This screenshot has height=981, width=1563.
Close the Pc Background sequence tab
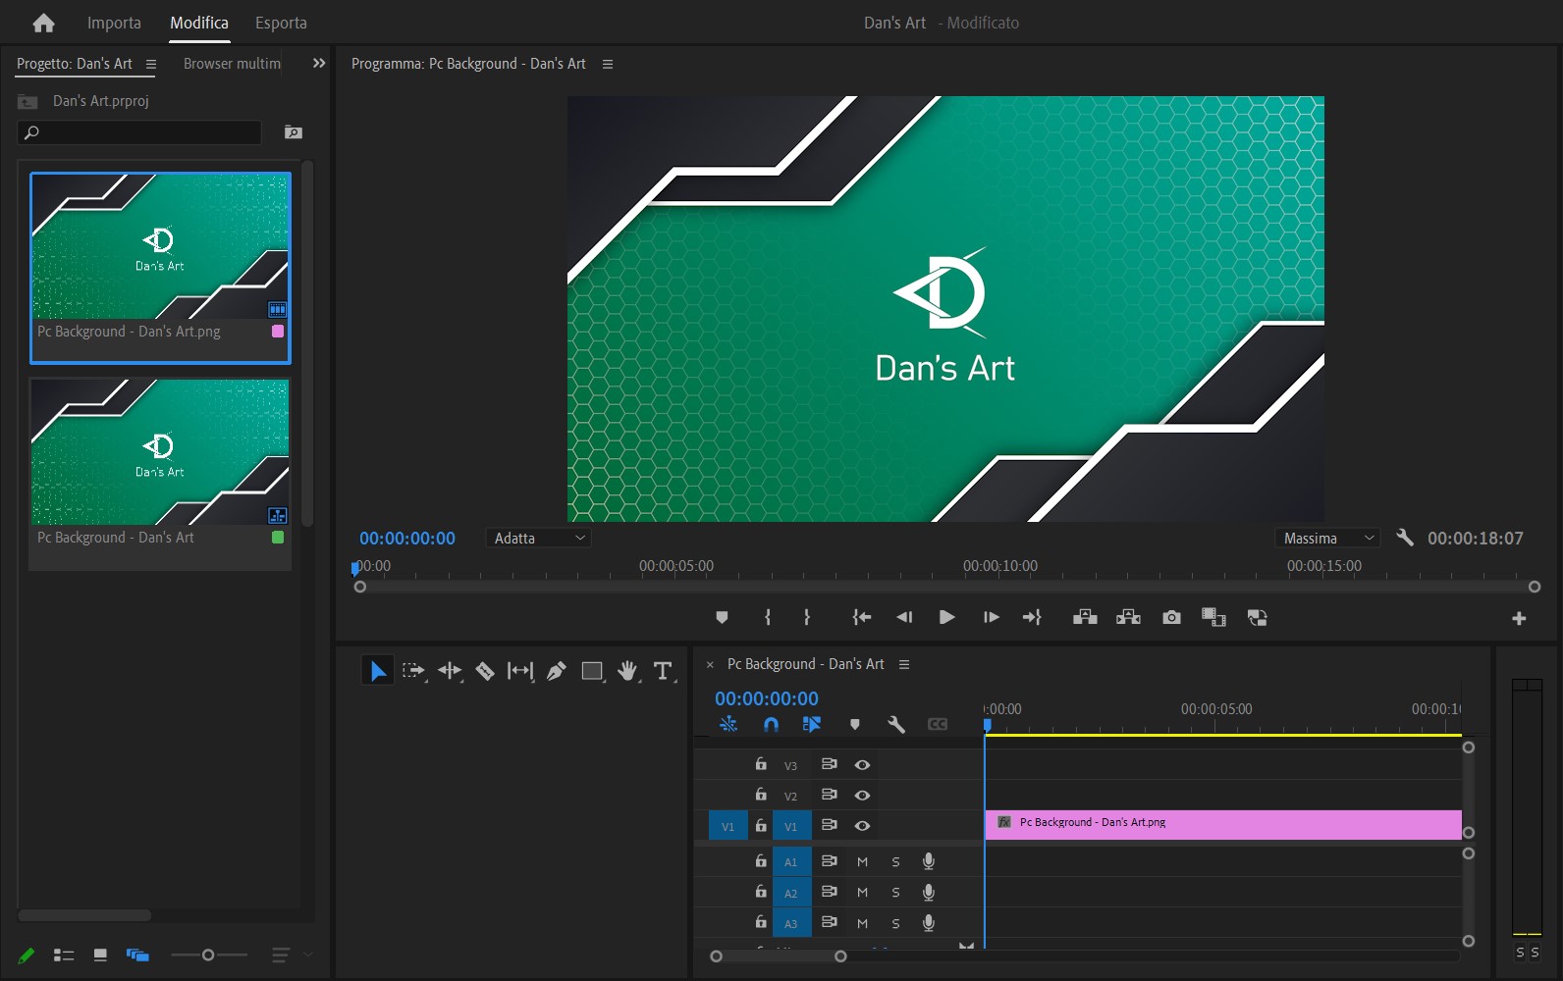point(710,665)
